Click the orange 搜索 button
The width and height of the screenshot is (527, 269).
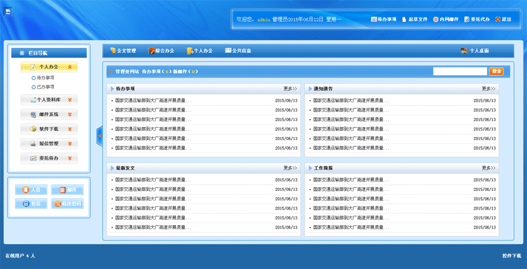tap(496, 71)
